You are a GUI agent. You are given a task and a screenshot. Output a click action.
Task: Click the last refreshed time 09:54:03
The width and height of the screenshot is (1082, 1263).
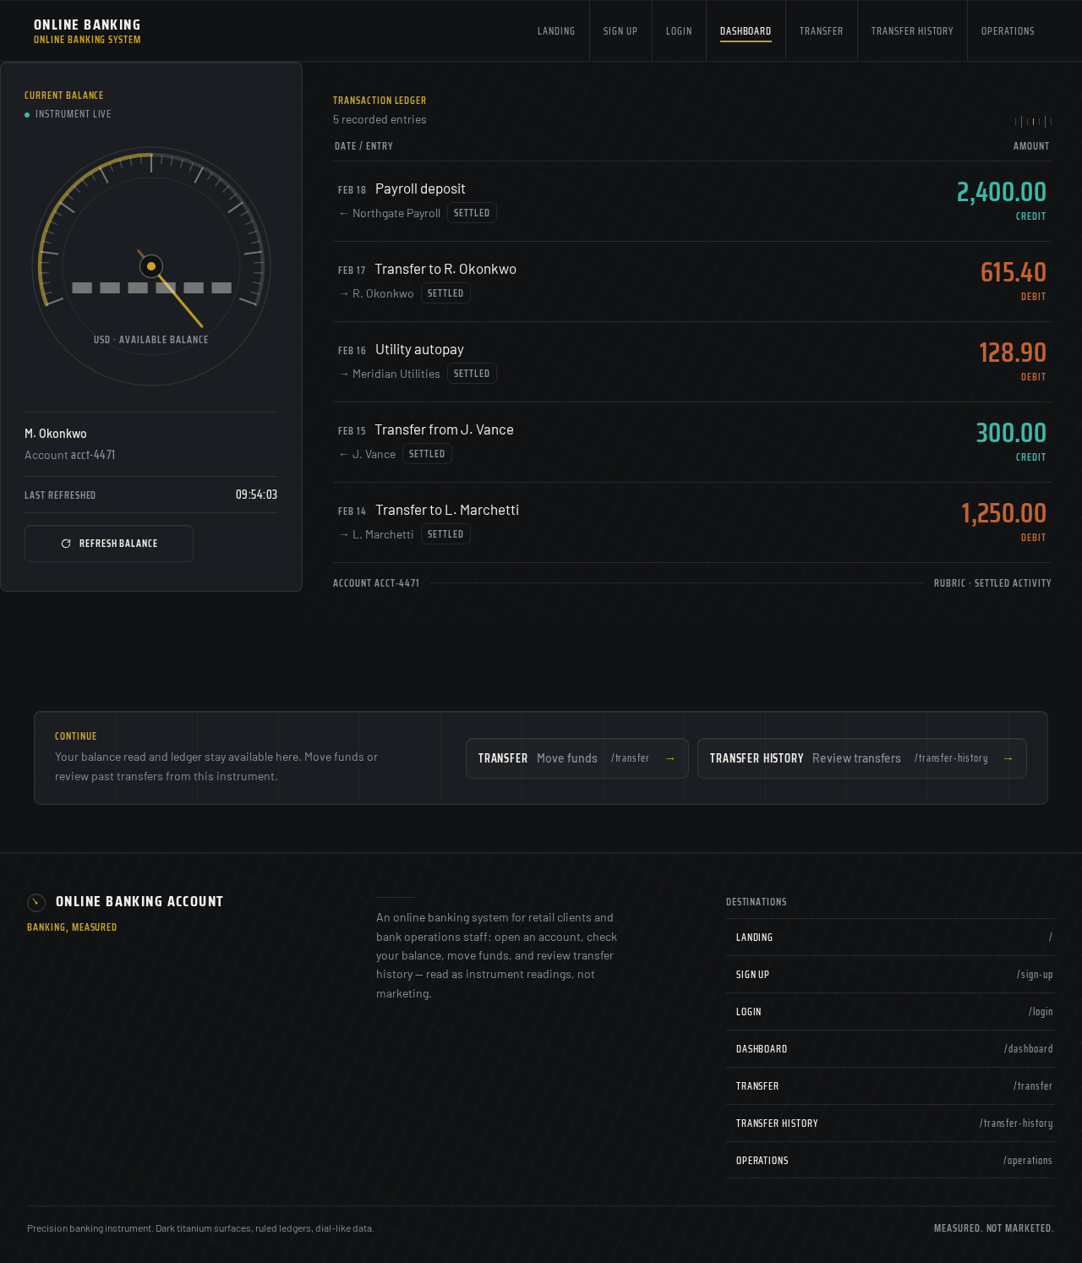pos(256,495)
